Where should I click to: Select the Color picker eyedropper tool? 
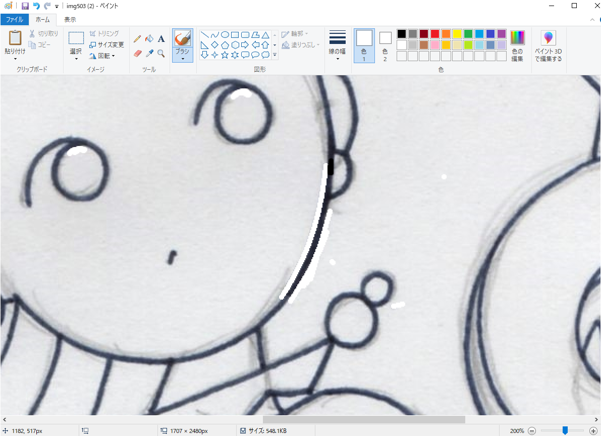pyautogui.click(x=149, y=54)
